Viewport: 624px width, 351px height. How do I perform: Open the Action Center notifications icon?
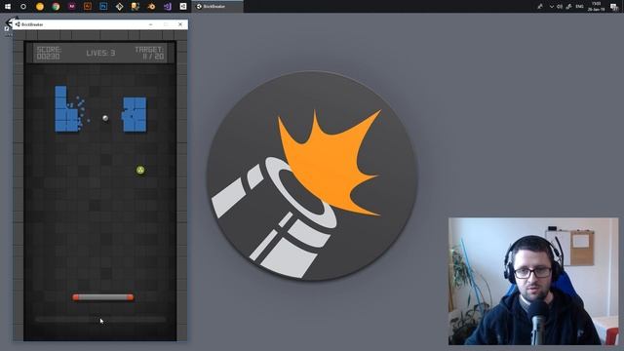(x=614, y=7)
